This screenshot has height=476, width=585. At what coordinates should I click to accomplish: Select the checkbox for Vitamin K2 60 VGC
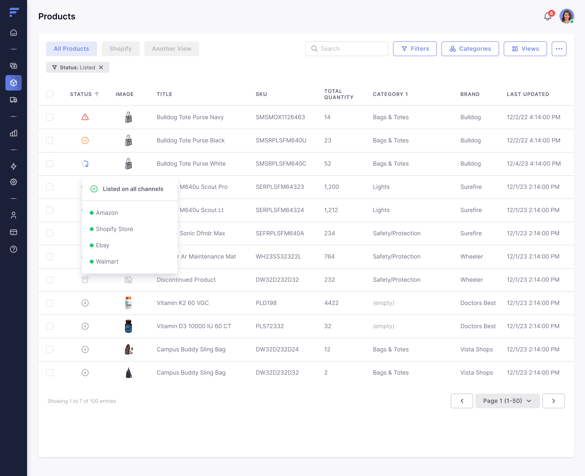tap(50, 303)
